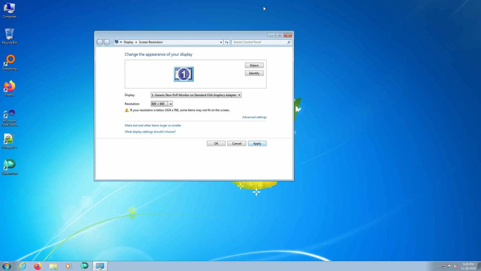Click the Search Control Panel field
The height and width of the screenshot is (271, 481).
(x=259, y=42)
